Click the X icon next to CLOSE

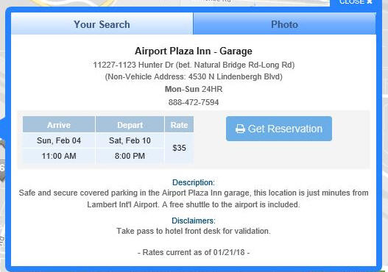click(x=370, y=2)
